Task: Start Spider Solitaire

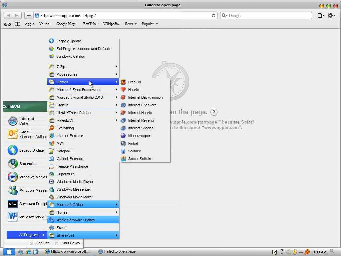Action: click(145, 159)
